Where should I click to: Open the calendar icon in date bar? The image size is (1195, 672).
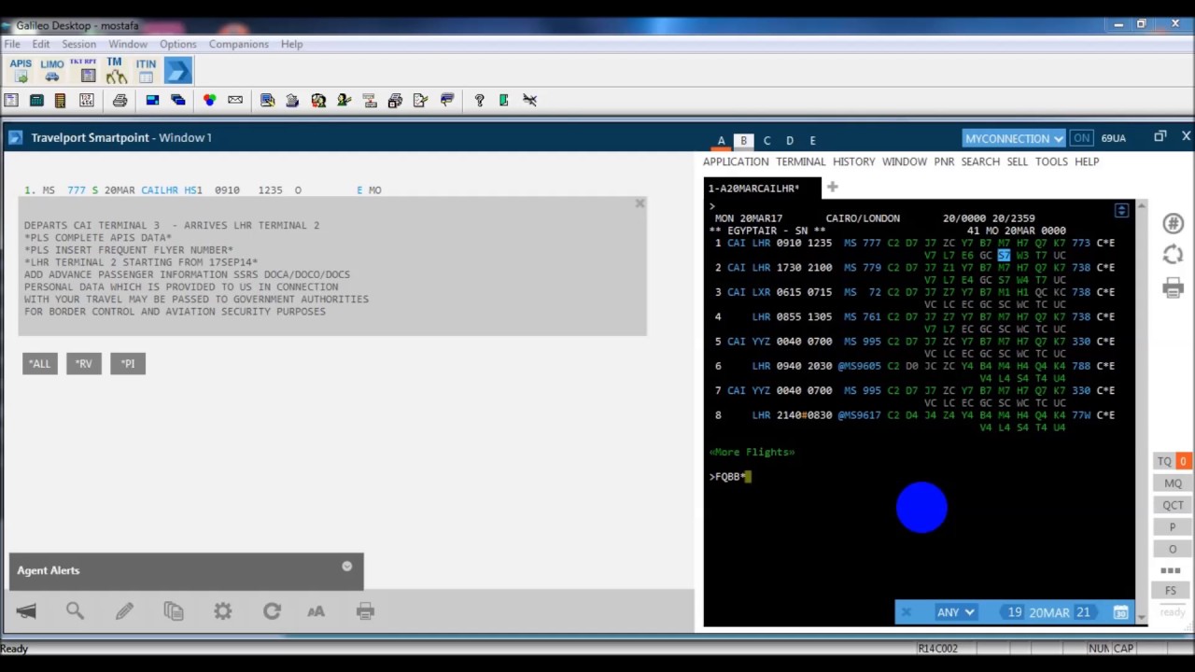point(1120,612)
